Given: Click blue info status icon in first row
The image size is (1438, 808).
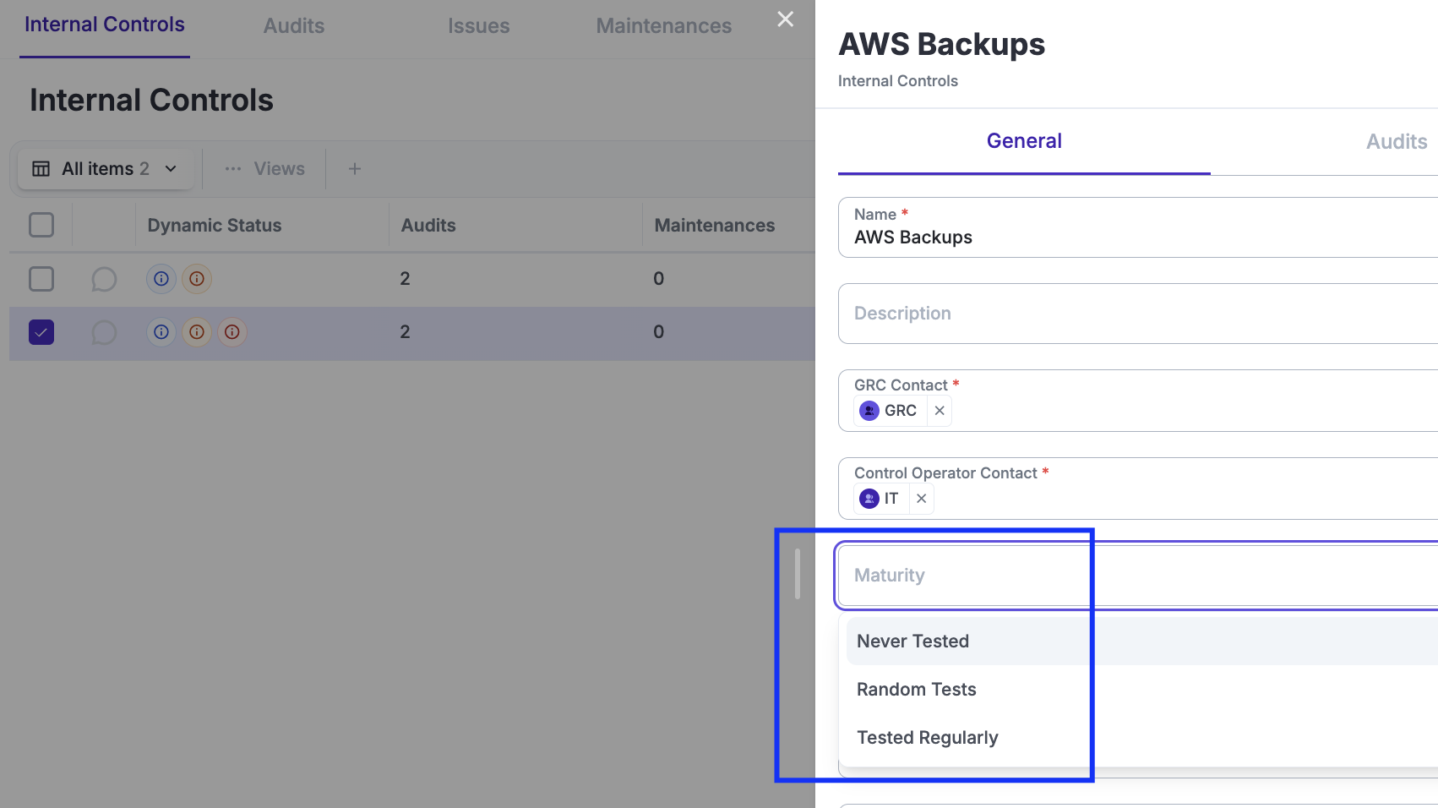Looking at the screenshot, I should coord(161,279).
